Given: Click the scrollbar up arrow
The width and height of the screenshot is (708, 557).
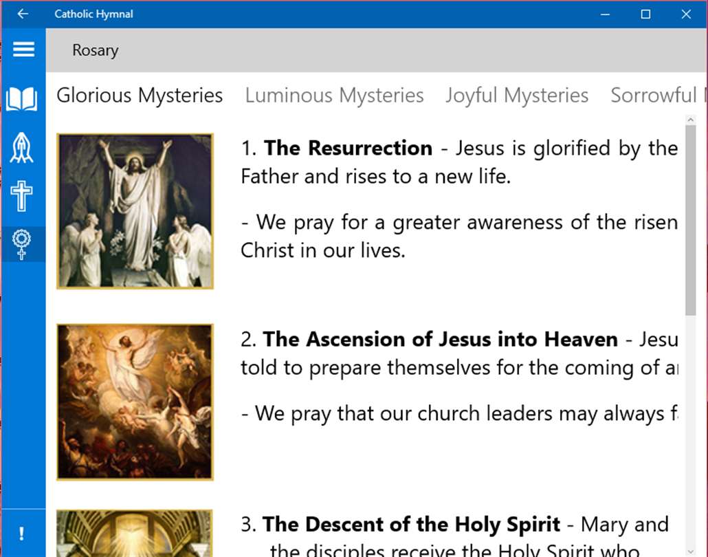Looking at the screenshot, I should (x=690, y=120).
